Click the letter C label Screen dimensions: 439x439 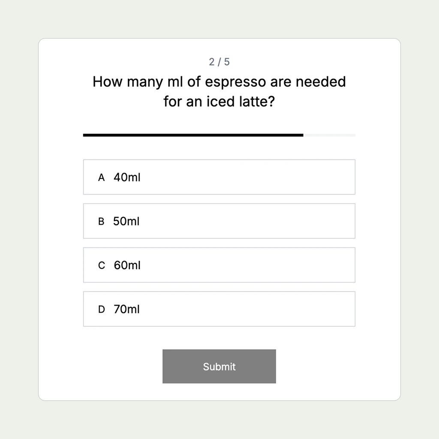(101, 265)
